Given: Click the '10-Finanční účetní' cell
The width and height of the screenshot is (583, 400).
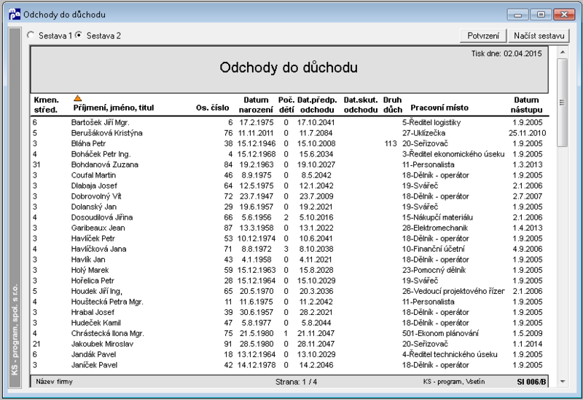Looking at the screenshot, I should 433,249.
